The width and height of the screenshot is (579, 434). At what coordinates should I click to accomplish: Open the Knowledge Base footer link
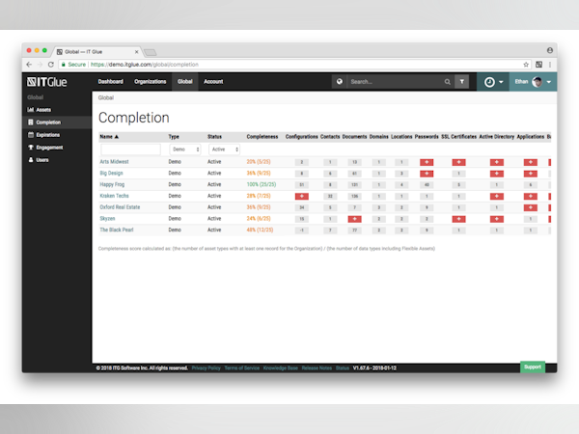click(x=280, y=368)
